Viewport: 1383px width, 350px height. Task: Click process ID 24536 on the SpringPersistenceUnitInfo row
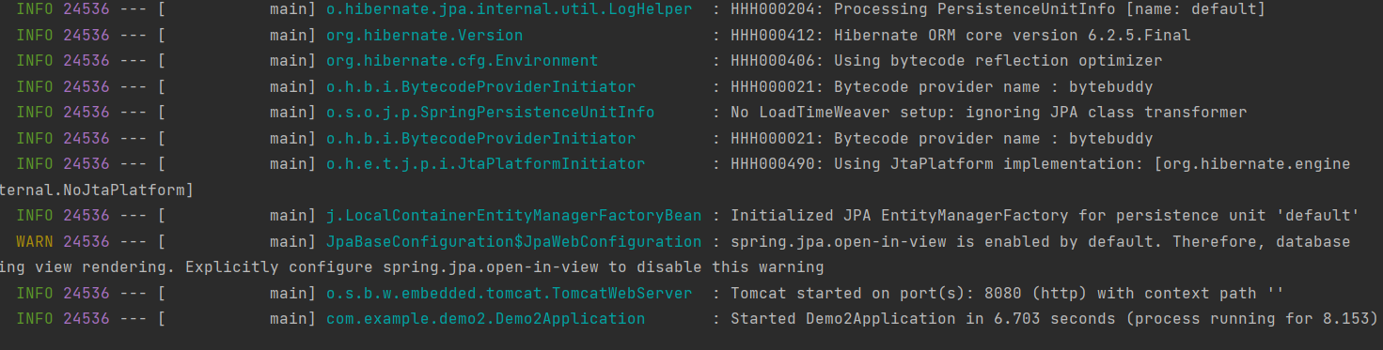click(86, 113)
